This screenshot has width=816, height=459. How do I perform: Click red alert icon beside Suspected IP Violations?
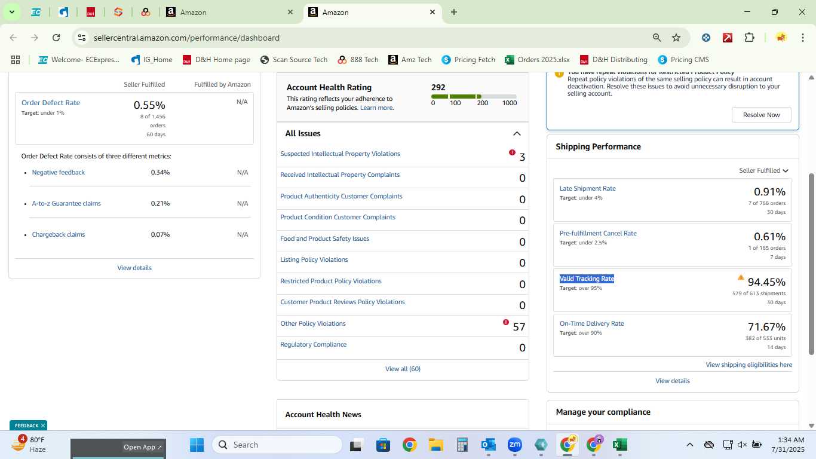click(512, 152)
